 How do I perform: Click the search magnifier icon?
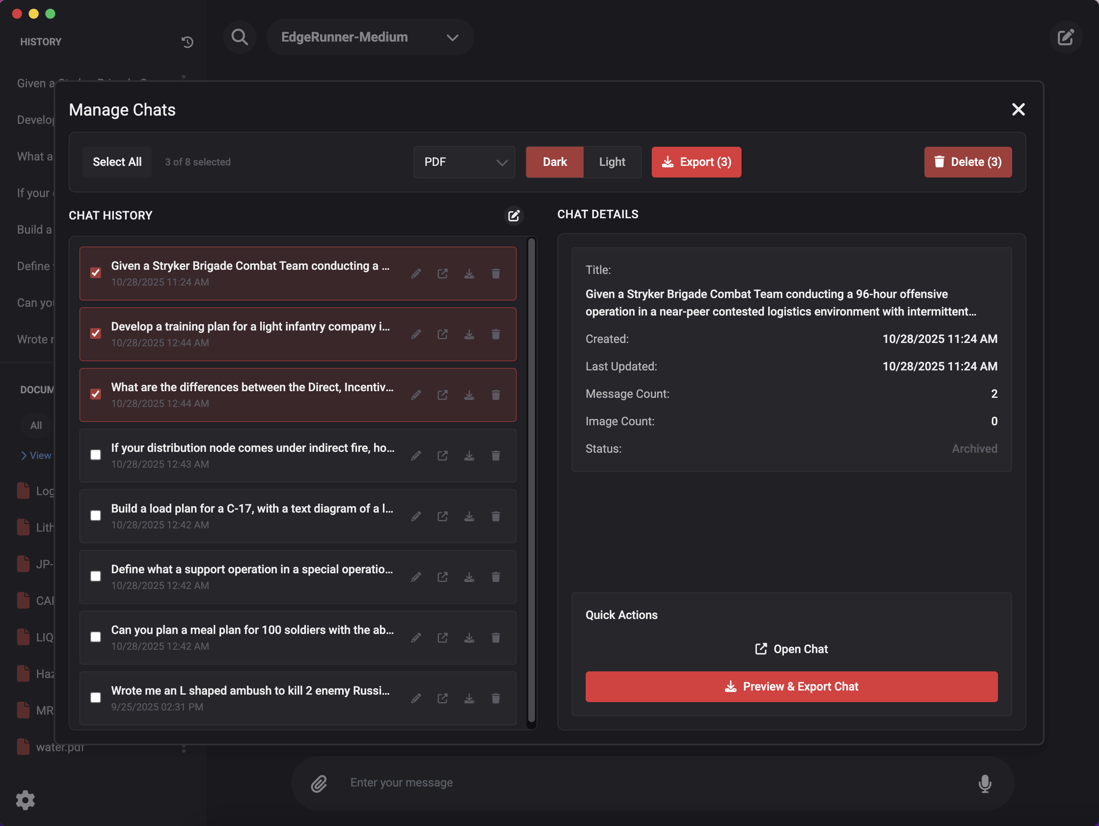click(x=239, y=37)
